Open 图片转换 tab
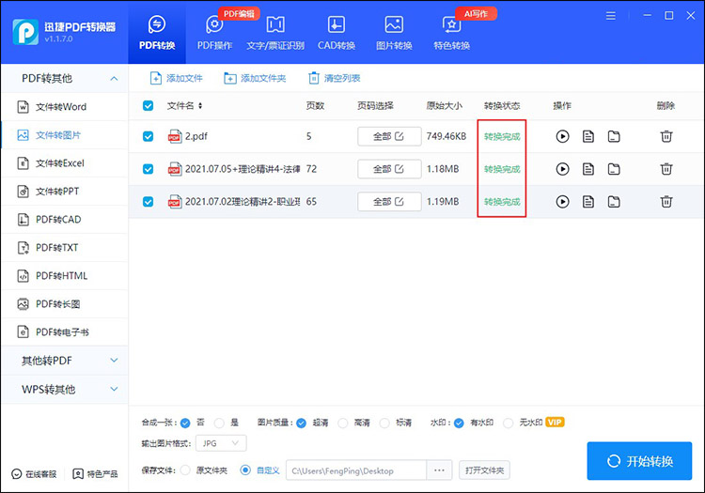 coord(394,32)
